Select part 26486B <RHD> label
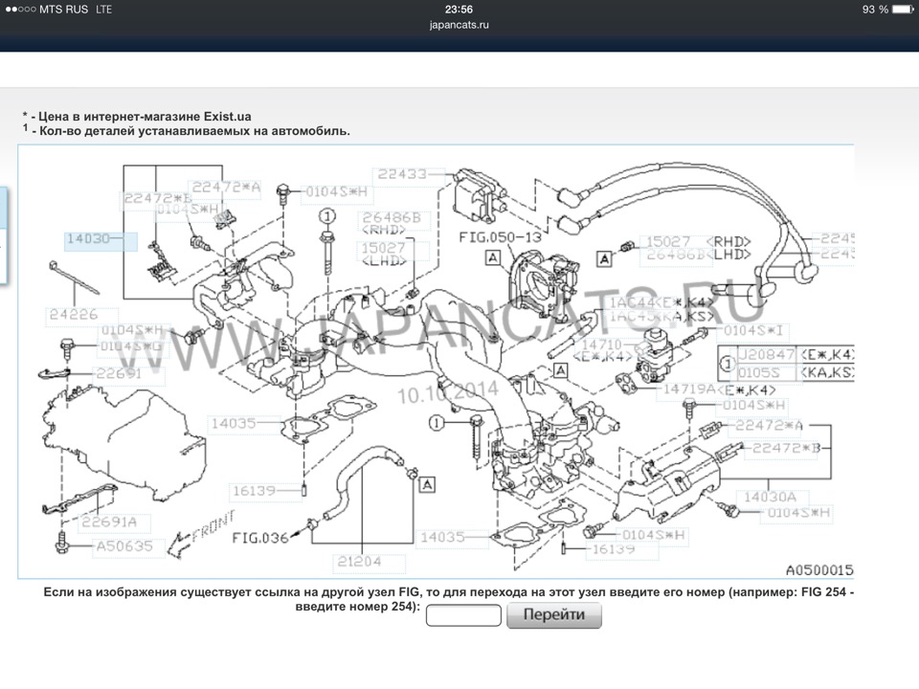The height and width of the screenshot is (689, 919). coord(392,223)
